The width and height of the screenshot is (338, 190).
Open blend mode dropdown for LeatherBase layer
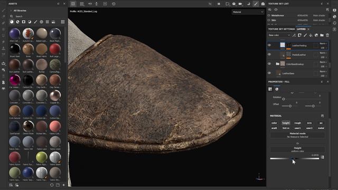(x=323, y=71)
